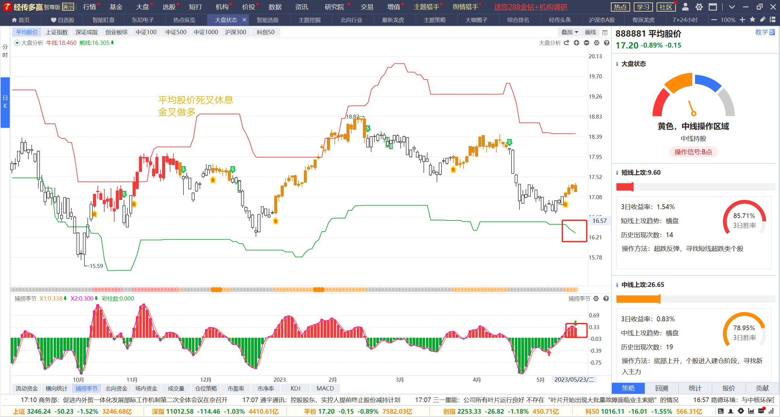Click the chart zoom-in plus circle icon

point(576,43)
